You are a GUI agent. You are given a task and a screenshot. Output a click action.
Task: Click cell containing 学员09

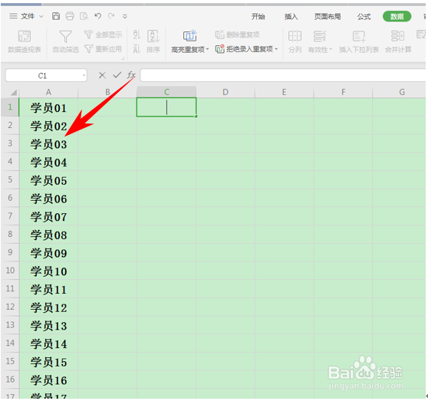pyautogui.click(x=48, y=252)
